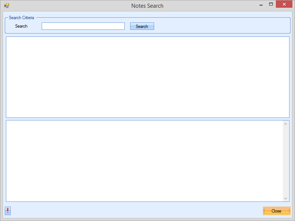
Task: Click the 'Search Criteria' group label
Action: (x=21, y=18)
